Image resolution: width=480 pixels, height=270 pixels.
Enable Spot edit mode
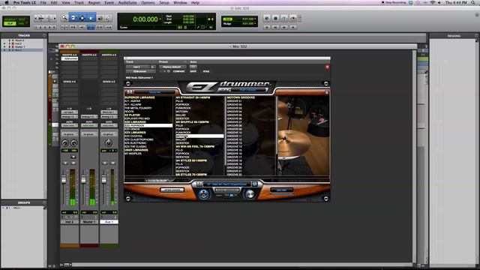point(22,19)
